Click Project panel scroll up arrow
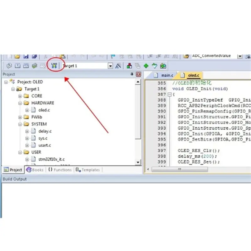Viewport: 251px width, 251px height. coord(138,82)
